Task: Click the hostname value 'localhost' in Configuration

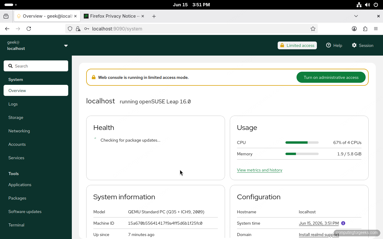Action: tap(307, 212)
